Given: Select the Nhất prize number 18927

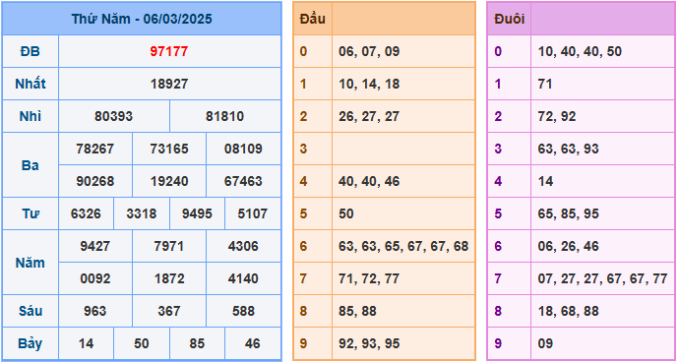Looking at the screenshot, I should (169, 84).
